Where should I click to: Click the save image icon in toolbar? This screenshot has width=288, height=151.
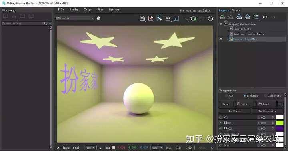click(x=142, y=18)
